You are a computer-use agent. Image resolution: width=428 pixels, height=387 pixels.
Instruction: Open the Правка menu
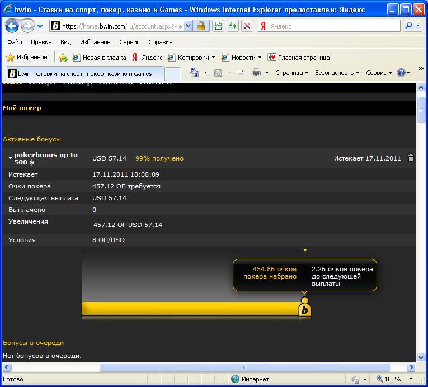click(41, 42)
